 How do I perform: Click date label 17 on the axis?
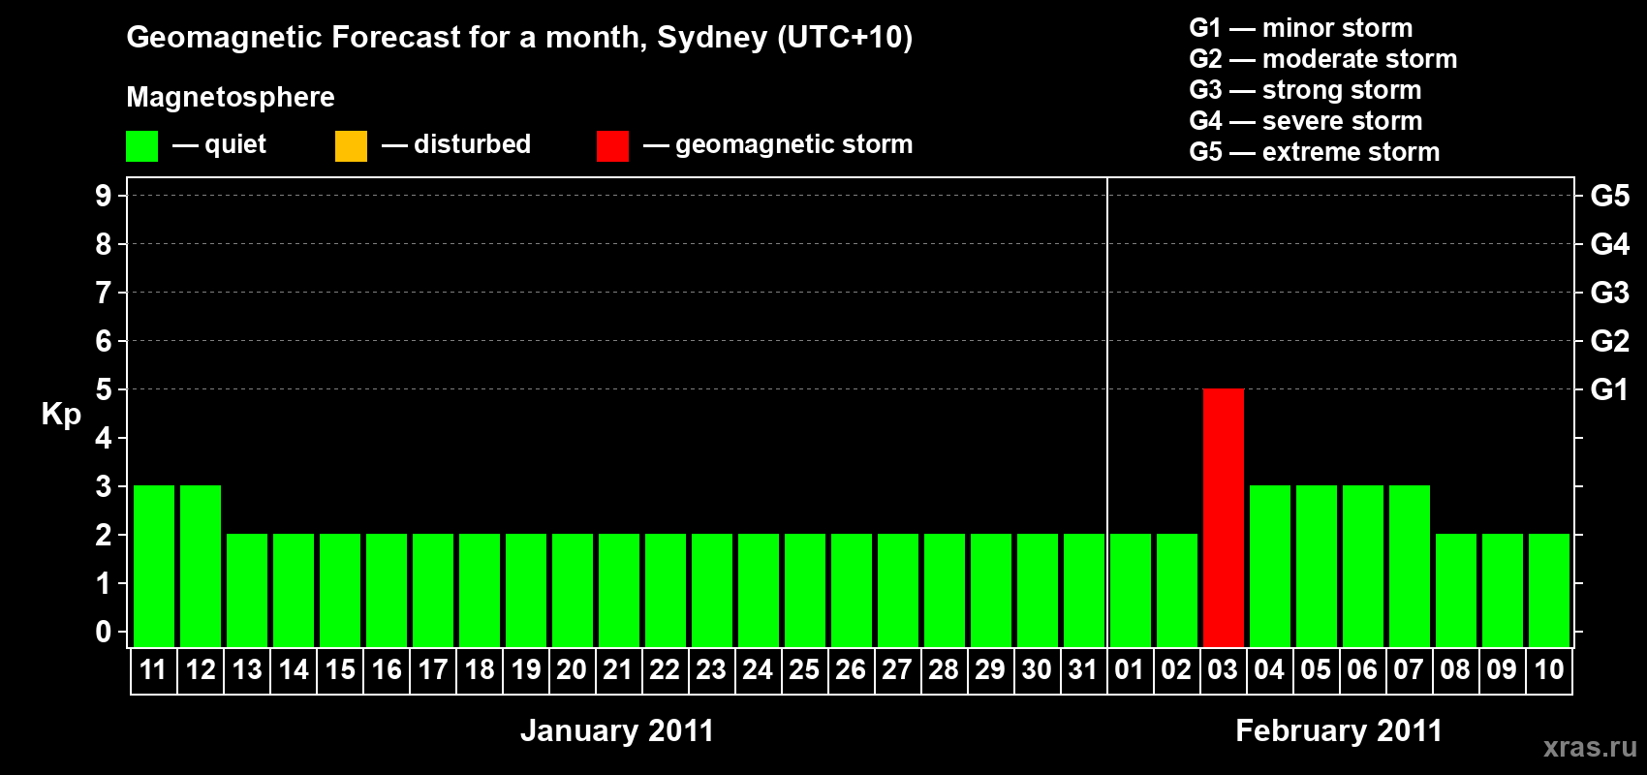(x=433, y=669)
